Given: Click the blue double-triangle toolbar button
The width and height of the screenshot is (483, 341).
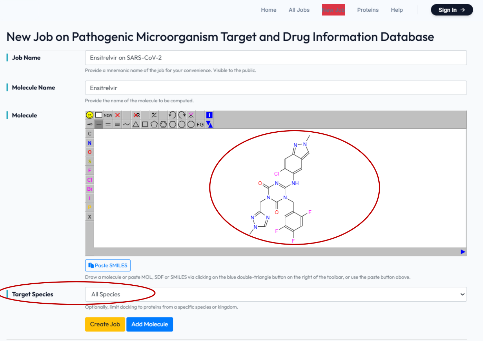Looking at the screenshot, I should tap(209, 124).
